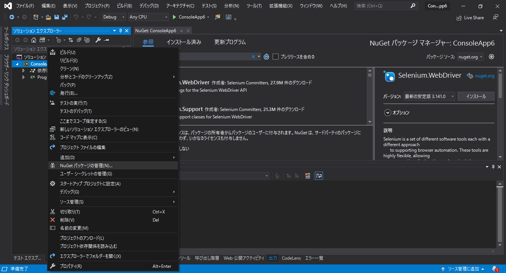
Task: Click Add to Source Control in status bar
Action: (x=463, y=269)
